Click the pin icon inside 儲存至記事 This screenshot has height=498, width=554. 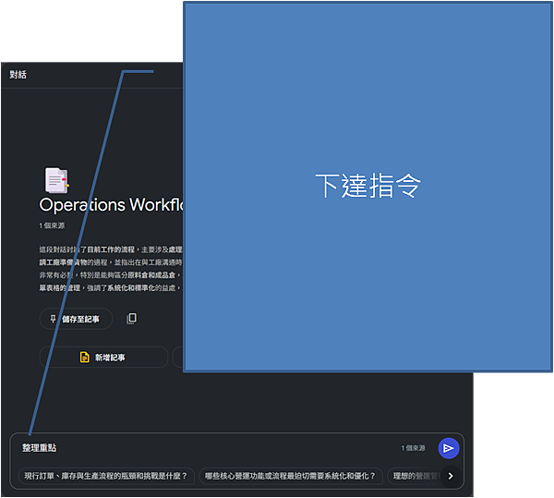pyautogui.click(x=53, y=319)
